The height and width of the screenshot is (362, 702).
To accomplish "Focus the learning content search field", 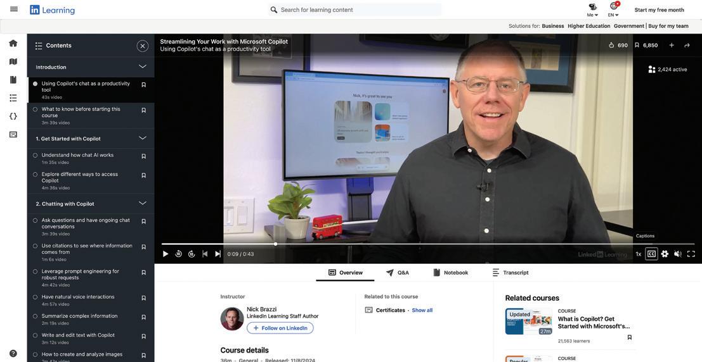I will pos(355,10).
